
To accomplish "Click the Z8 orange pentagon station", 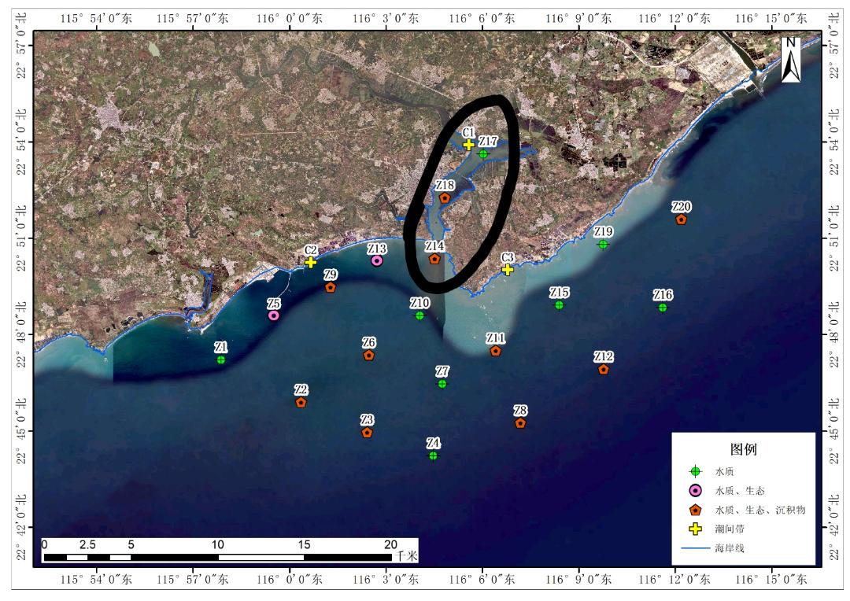I will (x=520, y=423).
